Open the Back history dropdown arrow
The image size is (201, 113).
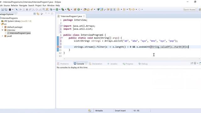136,9
